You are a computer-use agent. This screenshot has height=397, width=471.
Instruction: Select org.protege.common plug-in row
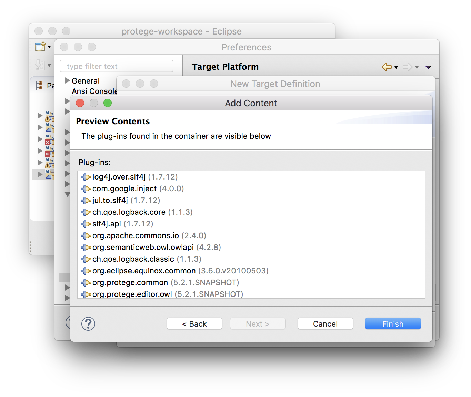251,283
